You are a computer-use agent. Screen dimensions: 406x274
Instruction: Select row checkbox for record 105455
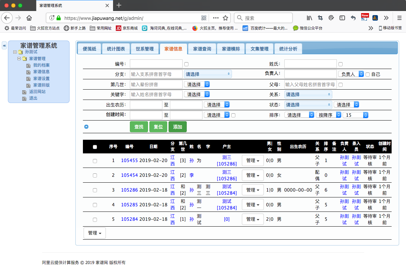tap(95, 161)
